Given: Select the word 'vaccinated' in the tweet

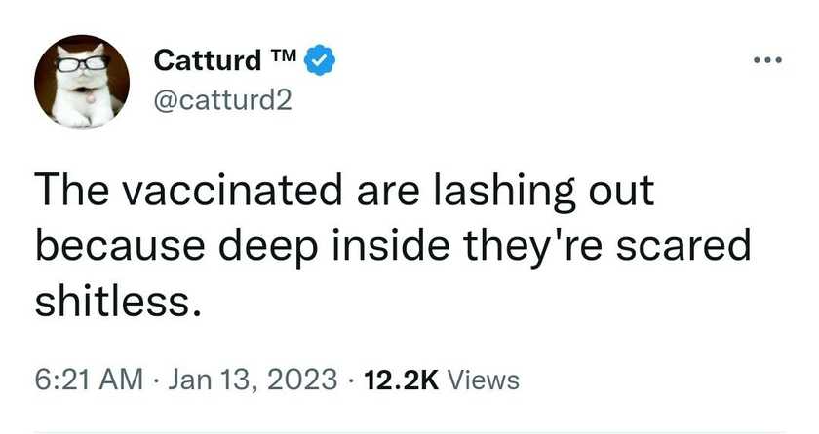Looking at the screenshot, I should 233,190.
